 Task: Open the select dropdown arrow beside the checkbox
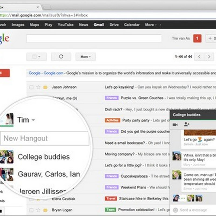[x=39, y=57]
